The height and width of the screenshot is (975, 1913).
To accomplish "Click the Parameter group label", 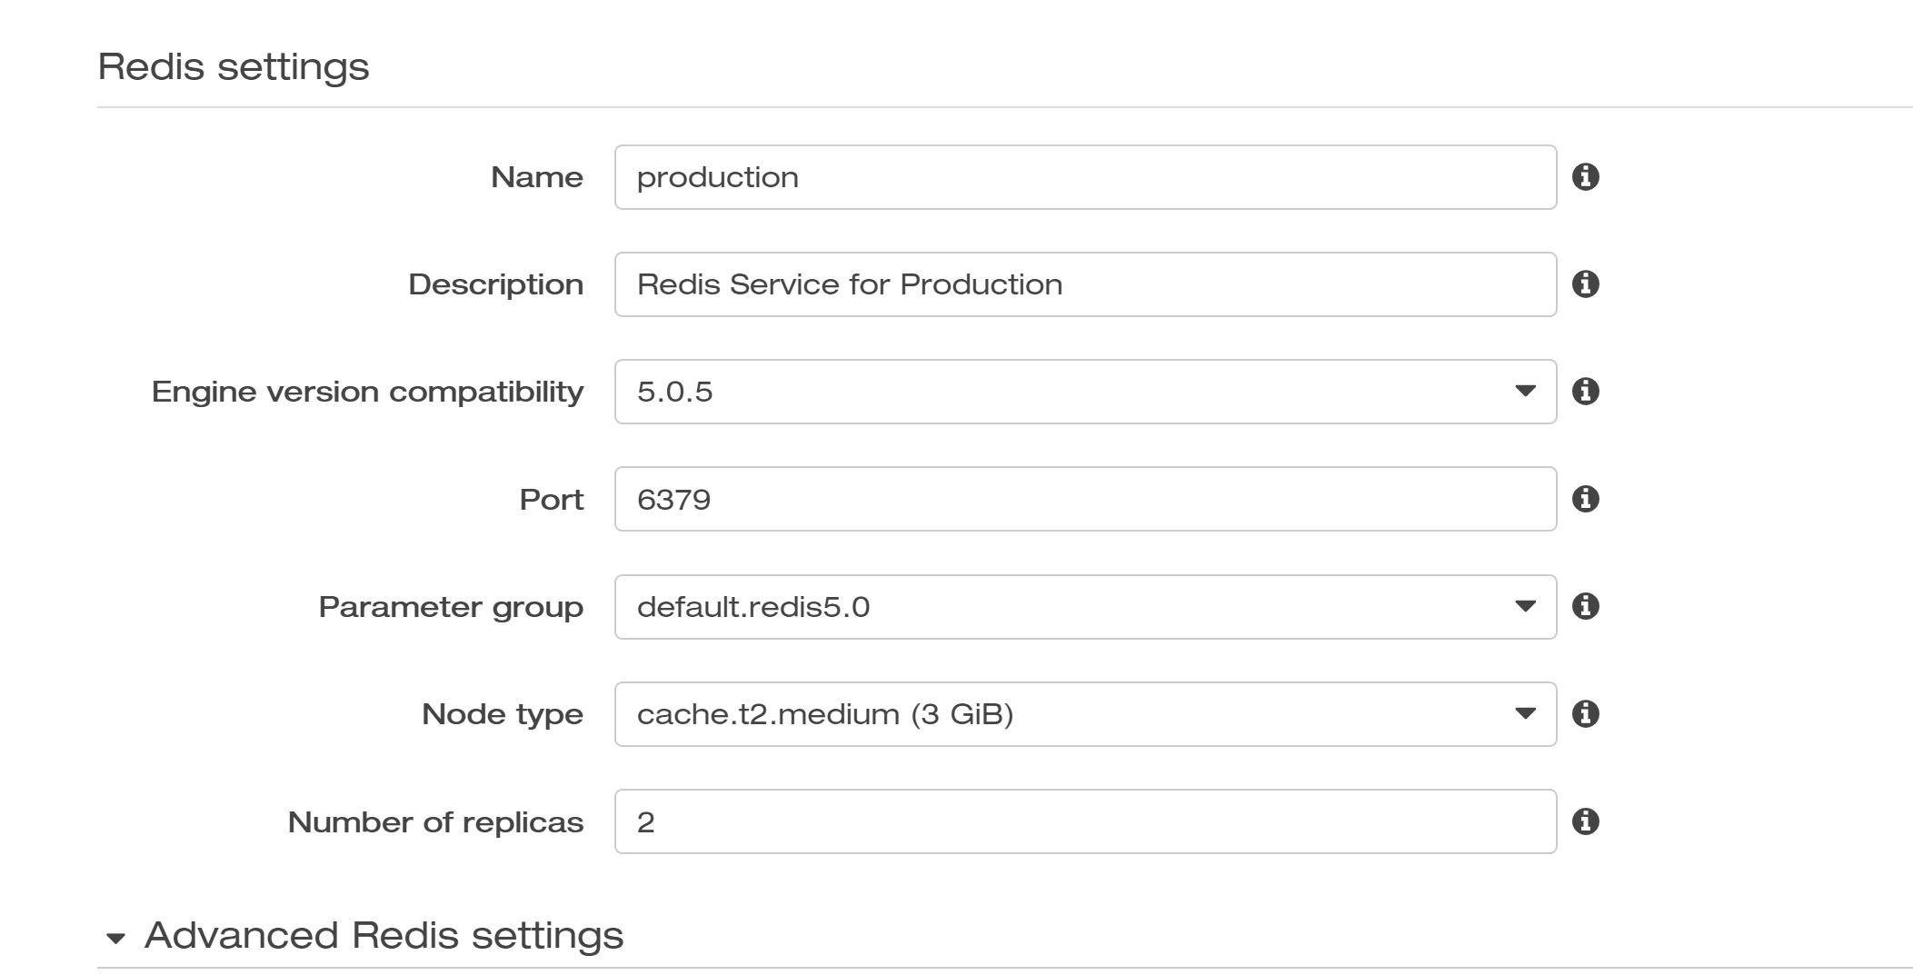I will click(x=451, y=607).
